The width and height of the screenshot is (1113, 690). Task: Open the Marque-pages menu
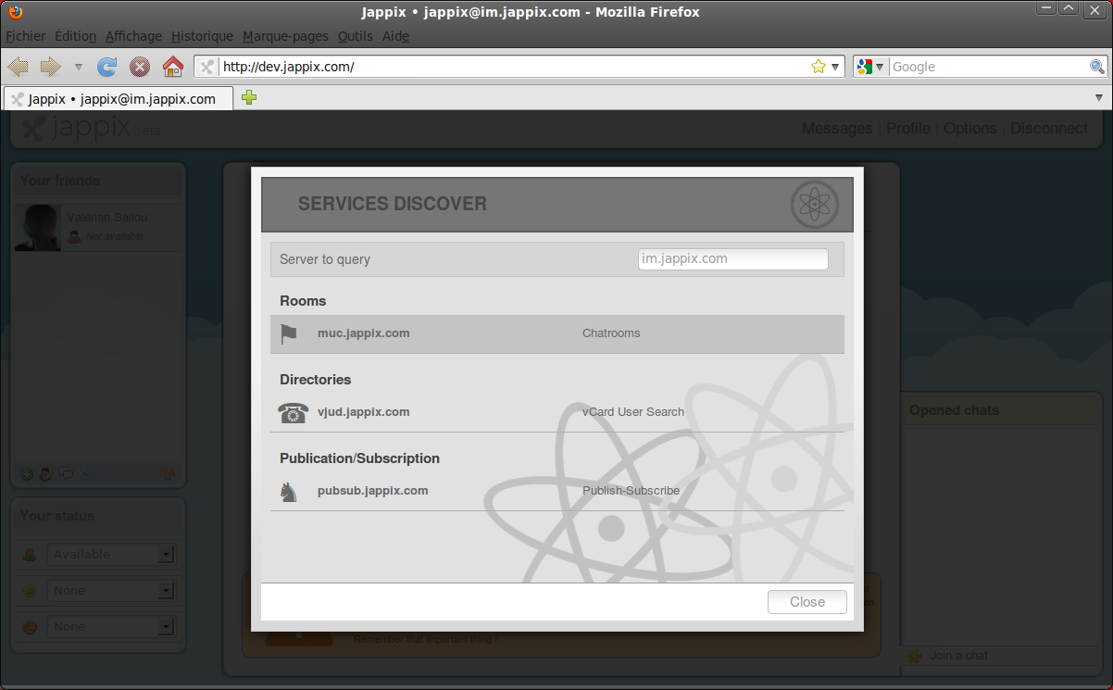285,36
